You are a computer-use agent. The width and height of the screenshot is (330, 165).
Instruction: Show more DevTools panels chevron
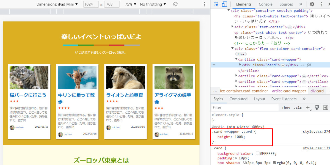(x=301, y=4)
